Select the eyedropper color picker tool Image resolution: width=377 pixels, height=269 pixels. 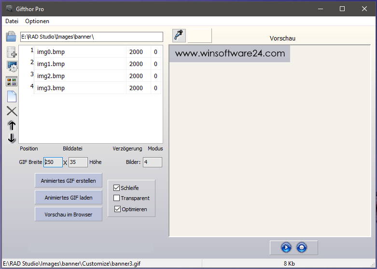pyautogui.click(x=179, y=36)
